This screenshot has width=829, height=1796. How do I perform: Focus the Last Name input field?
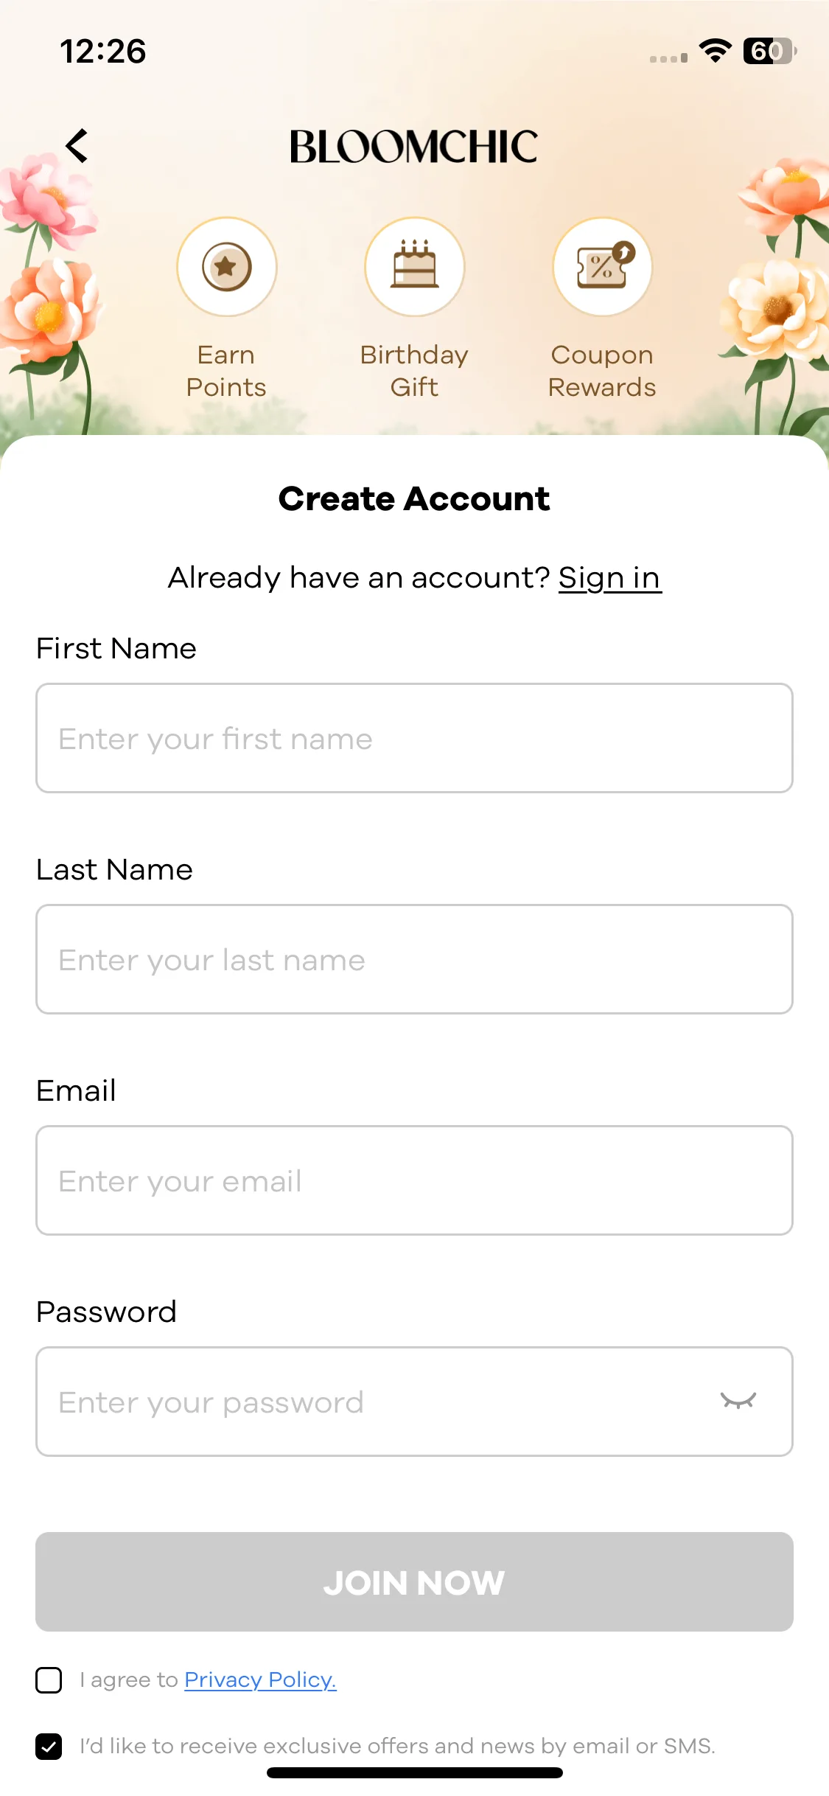[x=414, y=959]
